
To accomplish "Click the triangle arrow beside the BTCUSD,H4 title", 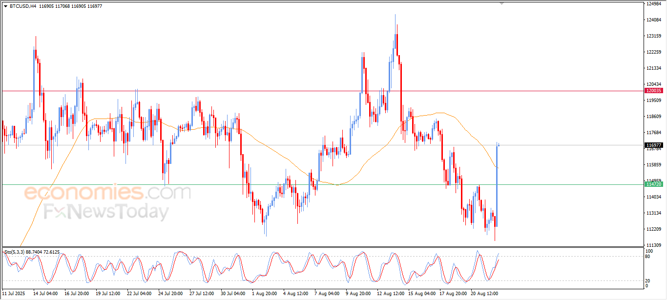I will [5, 6].
